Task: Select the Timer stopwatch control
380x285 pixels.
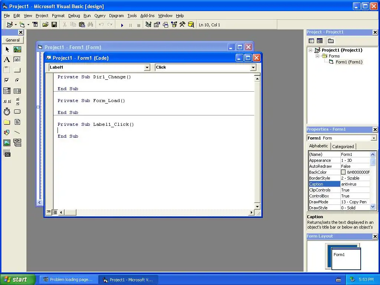Action: coord(7,111)
